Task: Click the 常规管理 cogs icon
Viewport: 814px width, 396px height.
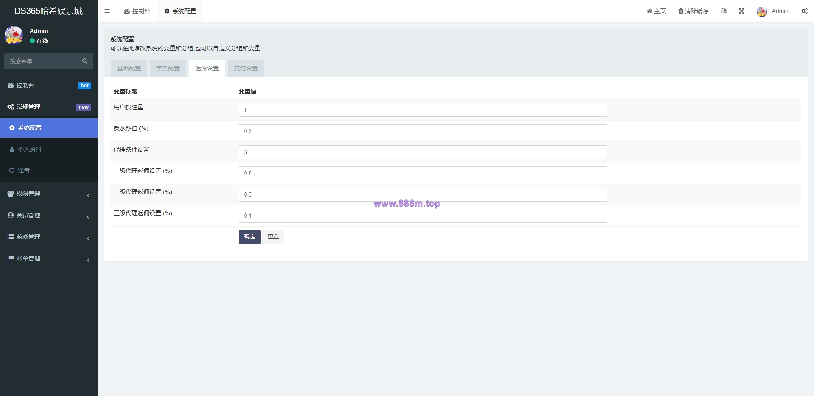Action: (11, 107)
